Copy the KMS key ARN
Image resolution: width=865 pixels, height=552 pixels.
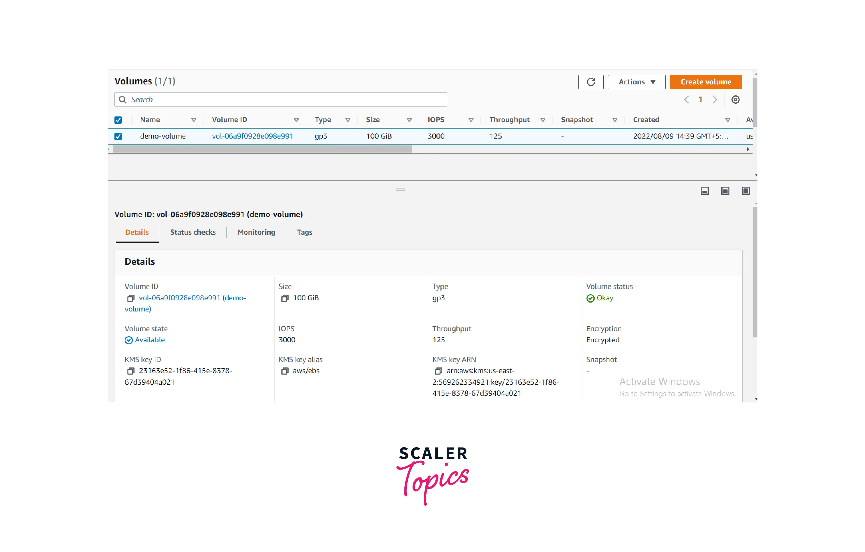(x=438, y=371)
